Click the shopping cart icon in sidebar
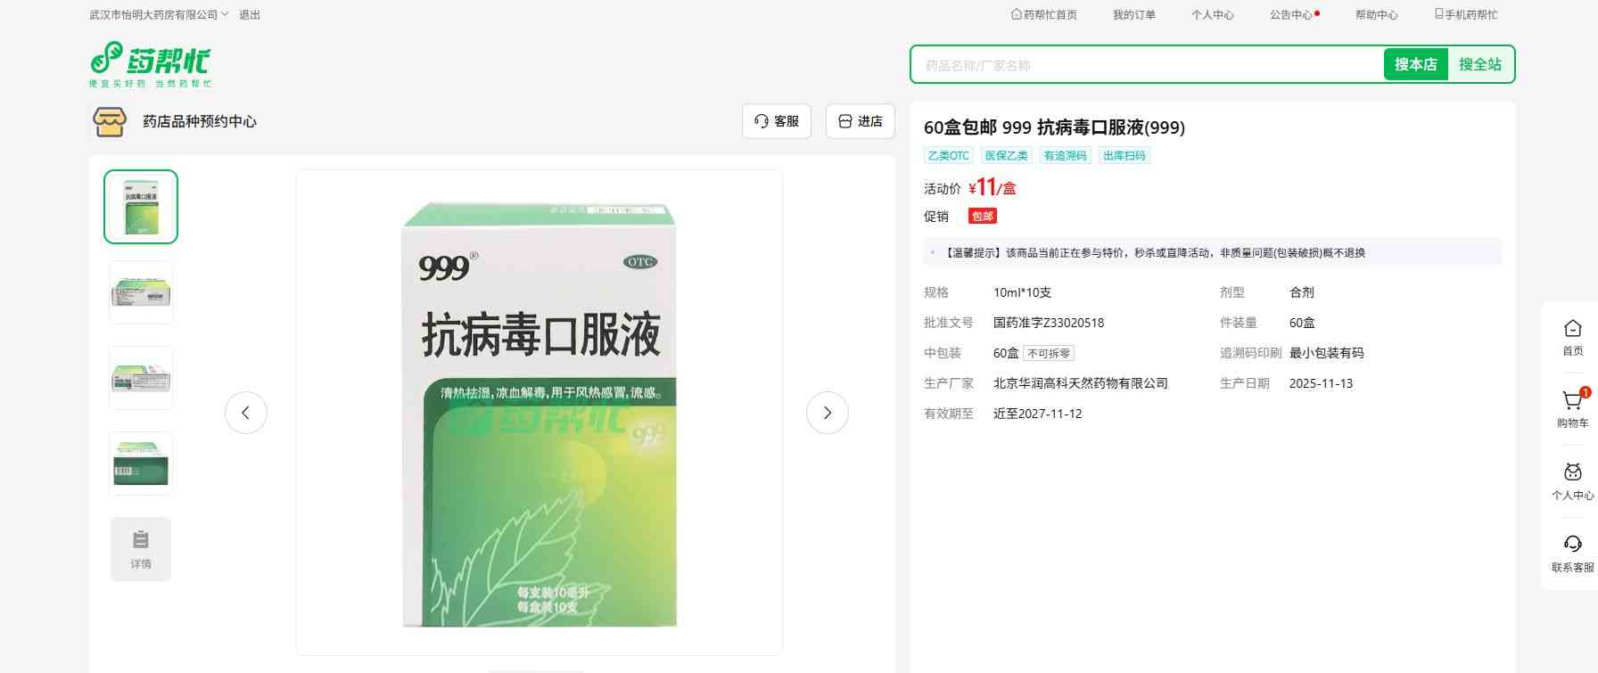This screenshot has width=1598, height=673. [x=1571, y=402]
